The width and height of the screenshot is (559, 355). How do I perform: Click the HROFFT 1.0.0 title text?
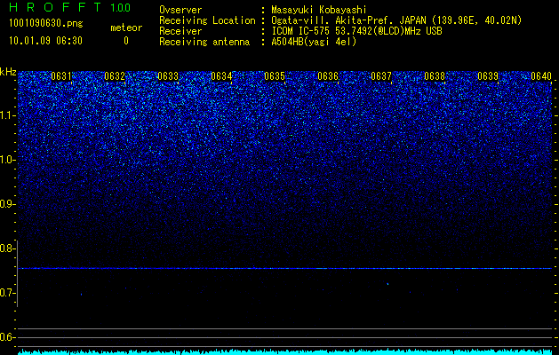70,7
